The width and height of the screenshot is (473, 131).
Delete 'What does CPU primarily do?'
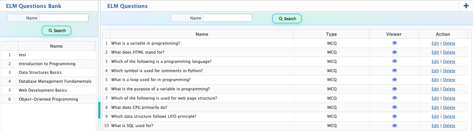449,108
